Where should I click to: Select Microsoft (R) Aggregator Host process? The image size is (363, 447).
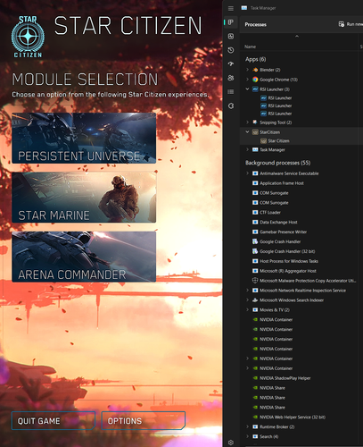(x=301, y=271)
